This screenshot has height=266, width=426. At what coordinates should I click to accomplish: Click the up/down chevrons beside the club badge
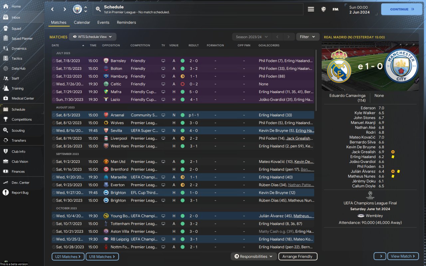click(x=86, y=9)
